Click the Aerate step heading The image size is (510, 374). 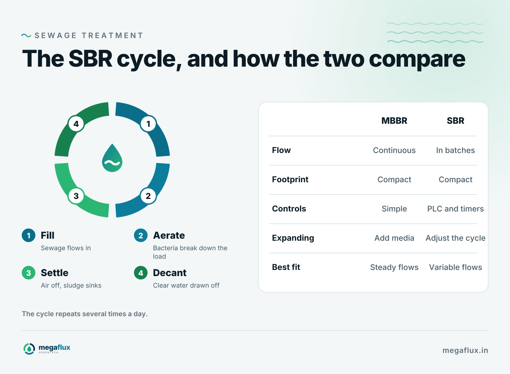169,235
